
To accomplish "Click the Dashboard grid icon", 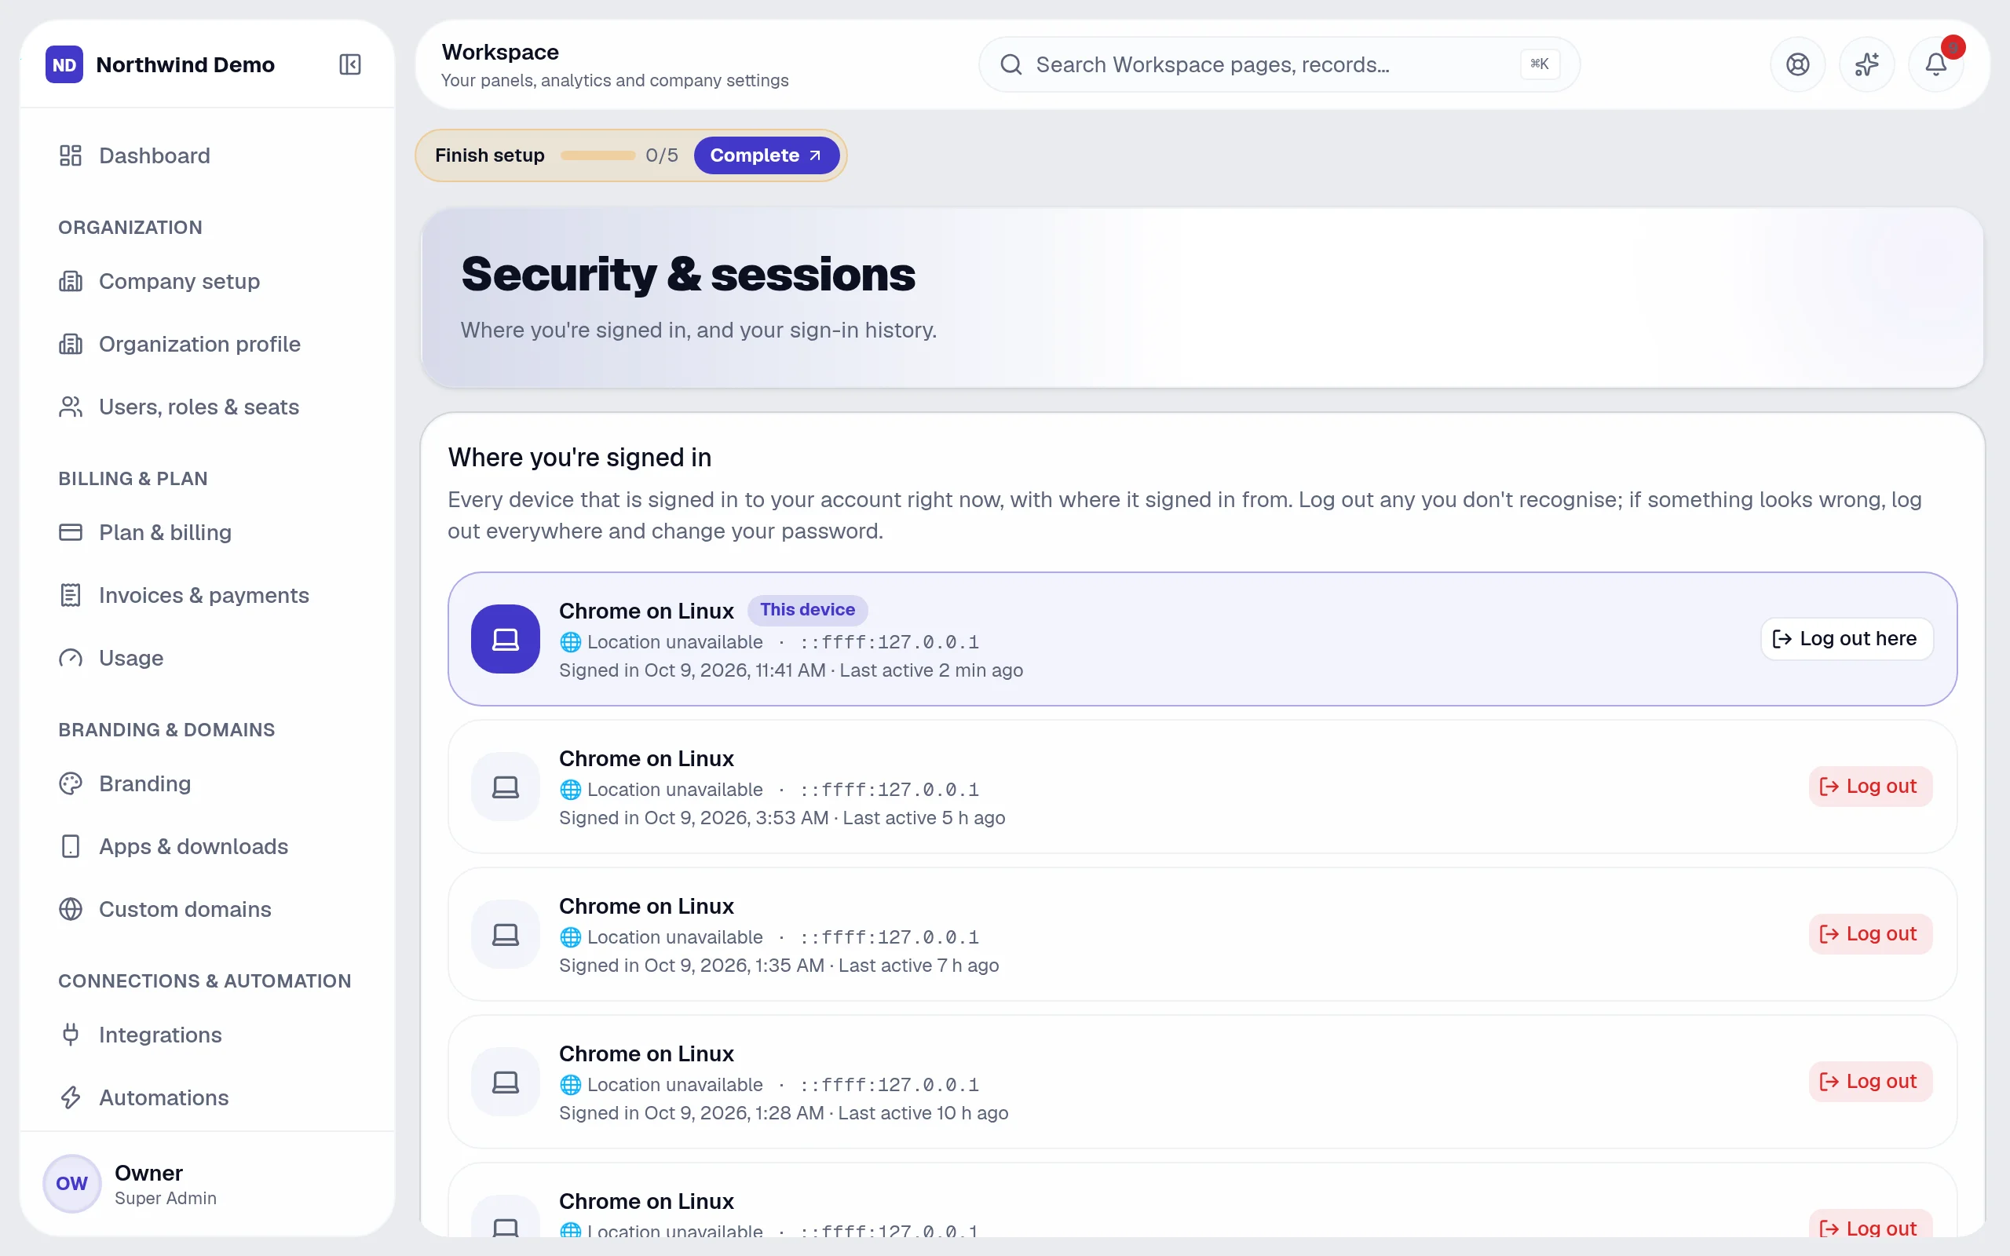I will (71, 155).
